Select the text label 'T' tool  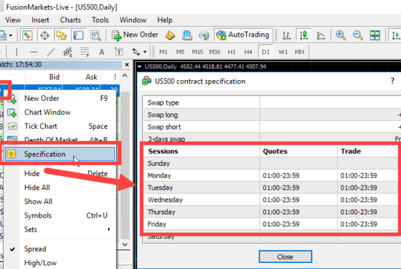click(119, 52)
